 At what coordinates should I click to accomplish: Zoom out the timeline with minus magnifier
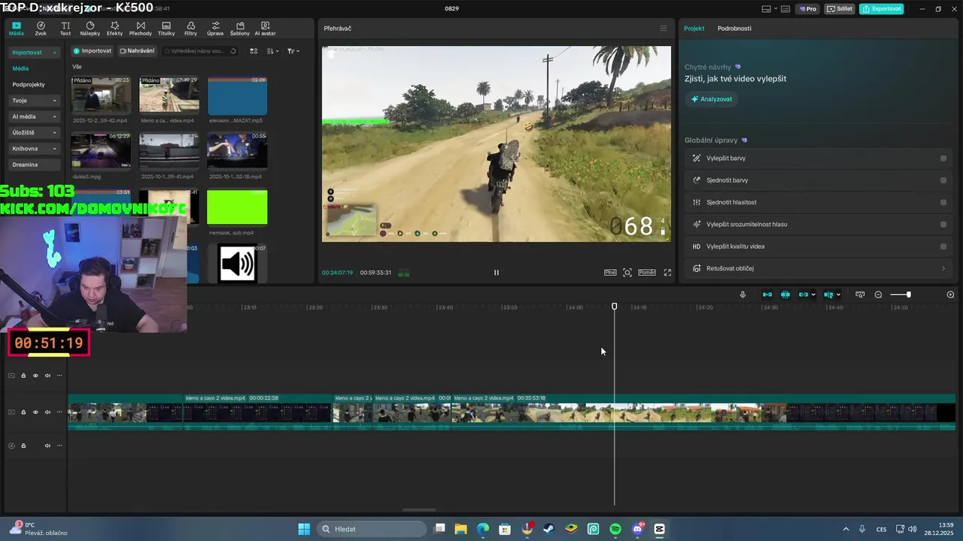click(x=878, y=295)
